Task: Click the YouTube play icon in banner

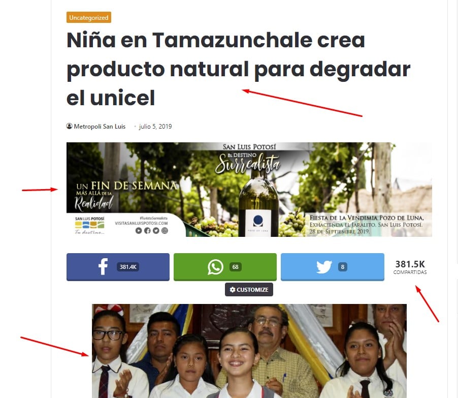Action: coord(139,231)
